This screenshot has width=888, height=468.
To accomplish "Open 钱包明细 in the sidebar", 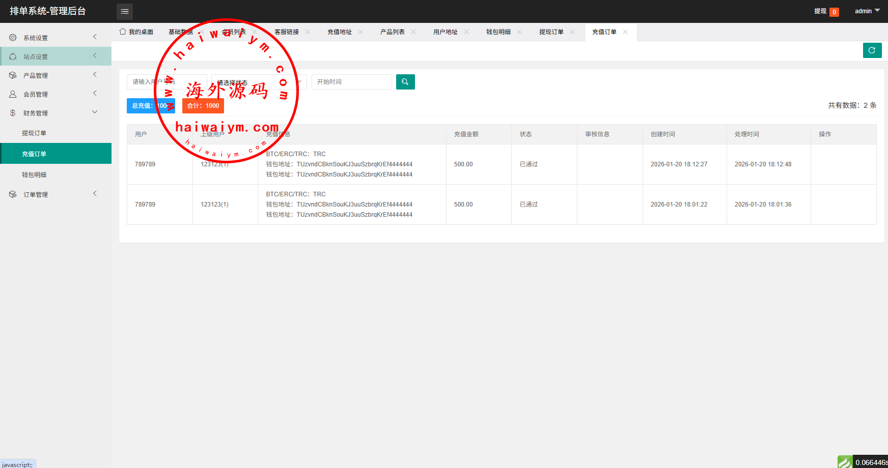I will point(34,175).
